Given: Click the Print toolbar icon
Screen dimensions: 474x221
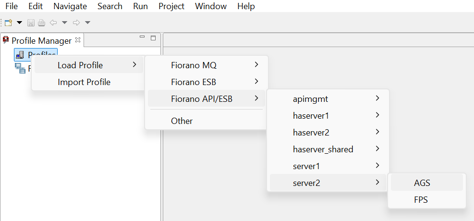Looking at the screenshot, I should point(41,23).
